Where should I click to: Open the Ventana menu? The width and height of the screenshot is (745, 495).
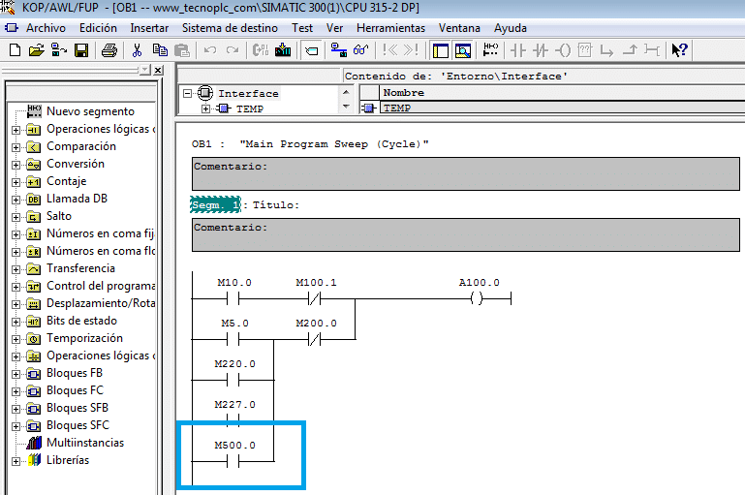(x=459, y=28)
